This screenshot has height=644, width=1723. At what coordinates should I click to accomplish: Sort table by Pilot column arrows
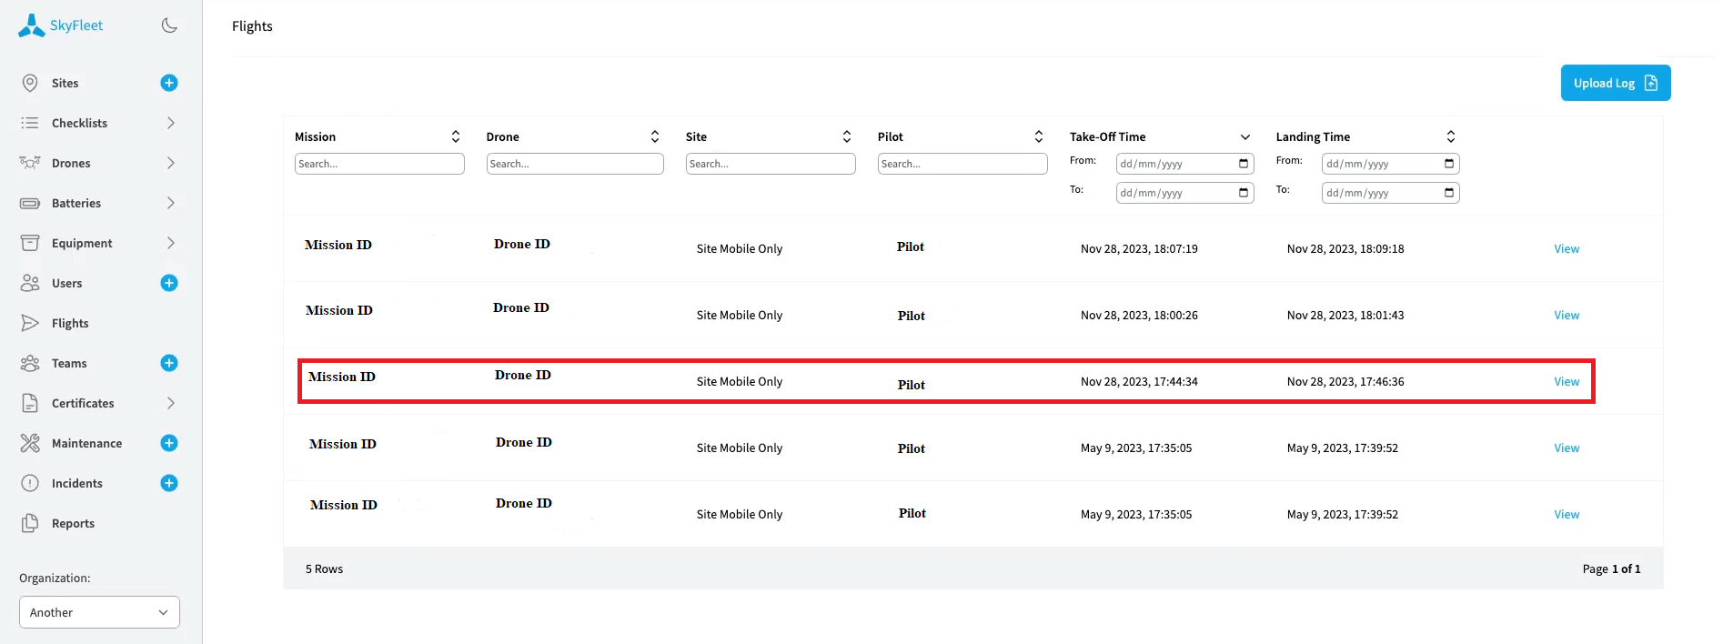pyautogui.click(x=1039, y=136)
